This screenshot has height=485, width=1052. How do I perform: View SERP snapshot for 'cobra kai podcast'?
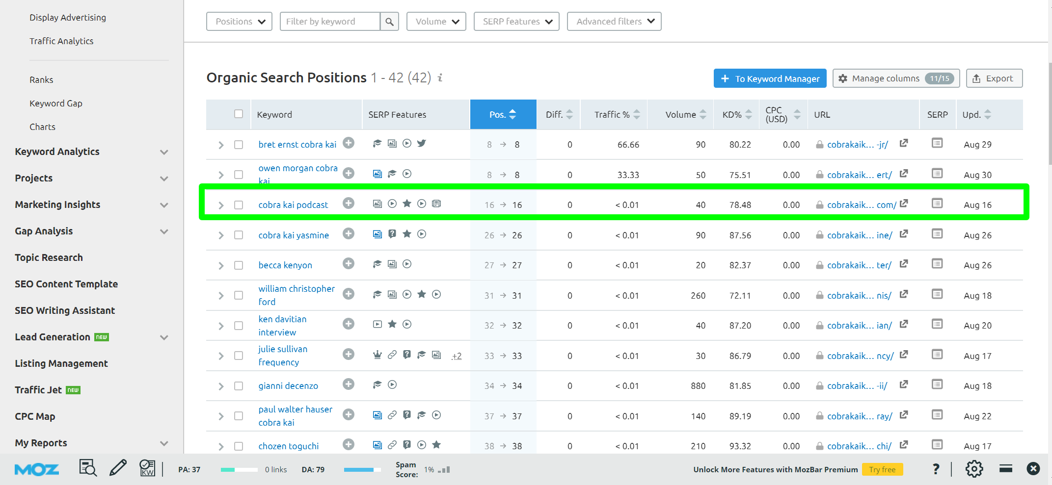[937, 204]
